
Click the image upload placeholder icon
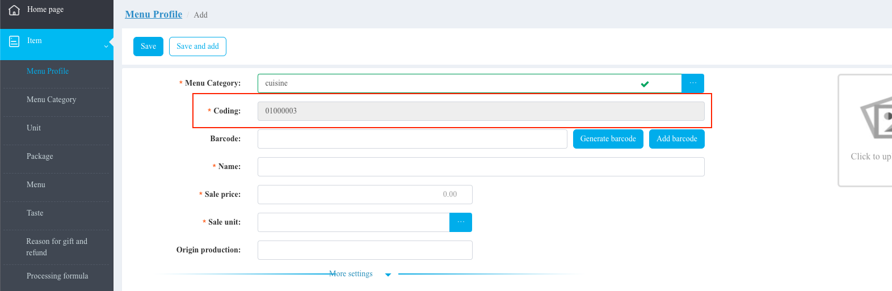876,118
